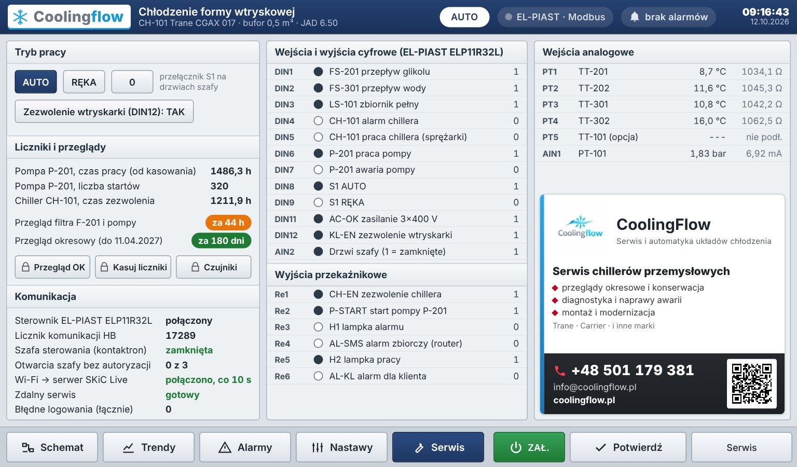Click the Alarmy warning triangle icon

[225, 447]
